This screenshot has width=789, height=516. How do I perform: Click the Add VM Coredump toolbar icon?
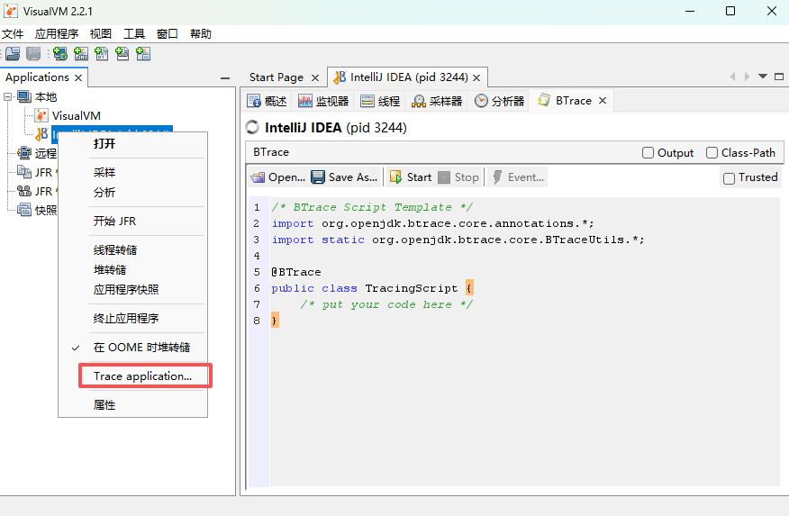[x=102, y=53]
